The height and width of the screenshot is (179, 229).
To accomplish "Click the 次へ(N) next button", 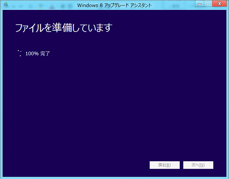I will point(198,165).
